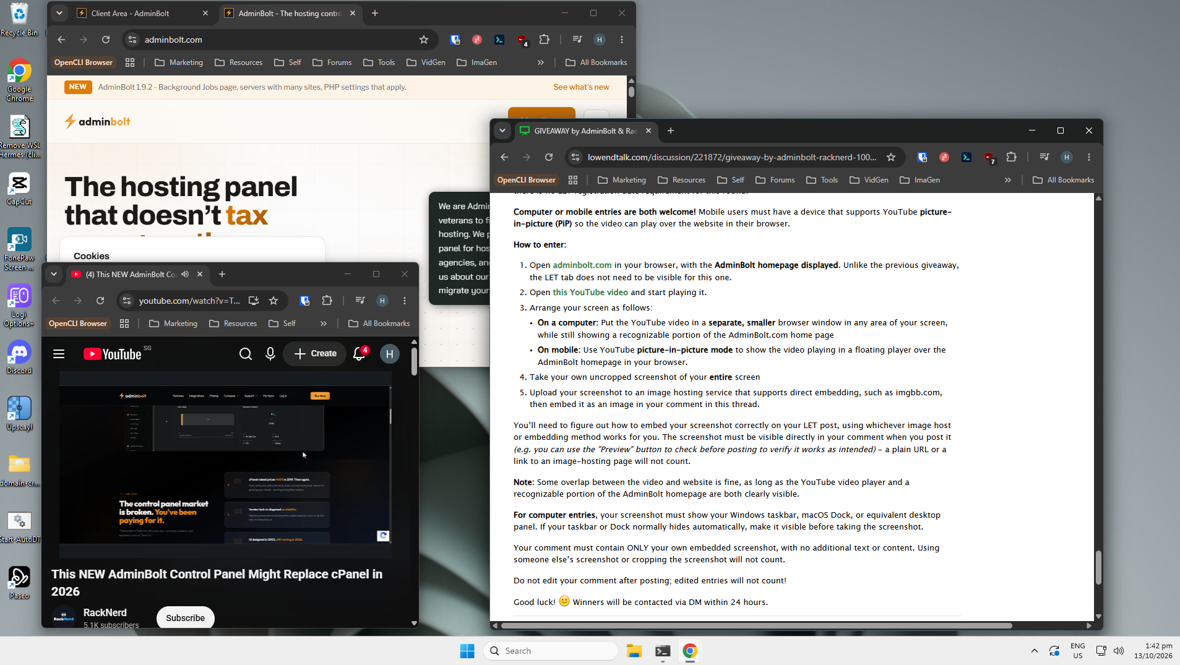Show hidden bookmarks chevron in lowendtalk window
Viewport: 1180px width, 665px height.
click(1008, 180)
